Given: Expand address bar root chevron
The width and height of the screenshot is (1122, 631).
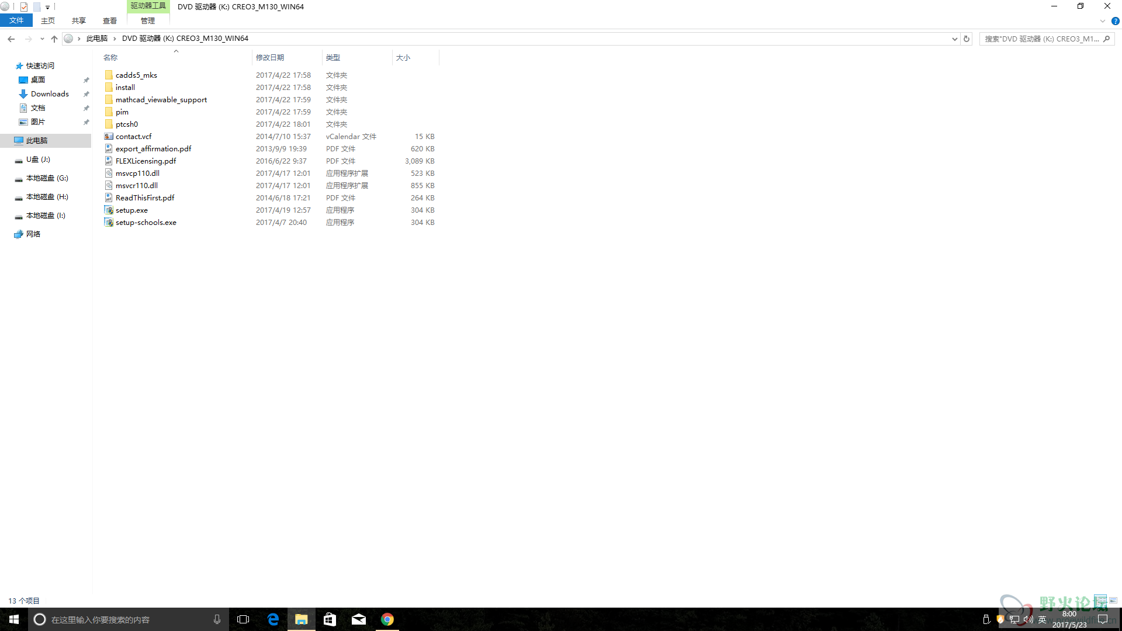Looking at the screenshot, I should click(x=79, y=39).
